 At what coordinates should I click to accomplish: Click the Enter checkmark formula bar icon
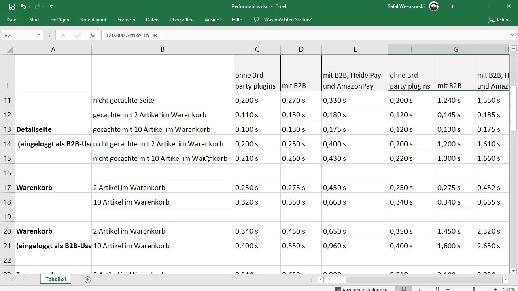(77, 35)
